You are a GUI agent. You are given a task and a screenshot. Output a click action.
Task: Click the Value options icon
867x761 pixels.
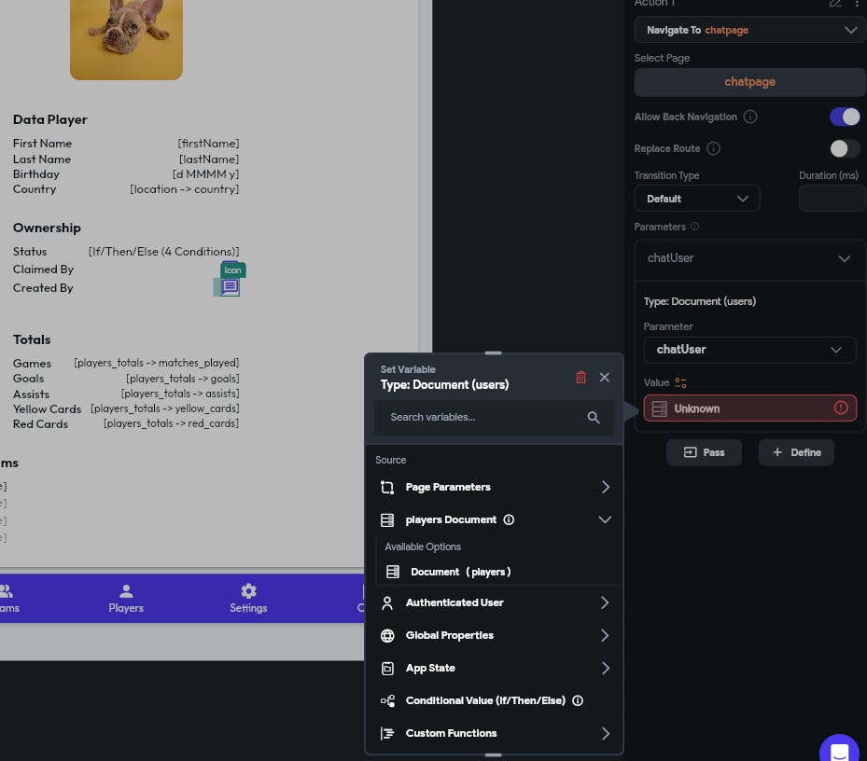point(680,382)
